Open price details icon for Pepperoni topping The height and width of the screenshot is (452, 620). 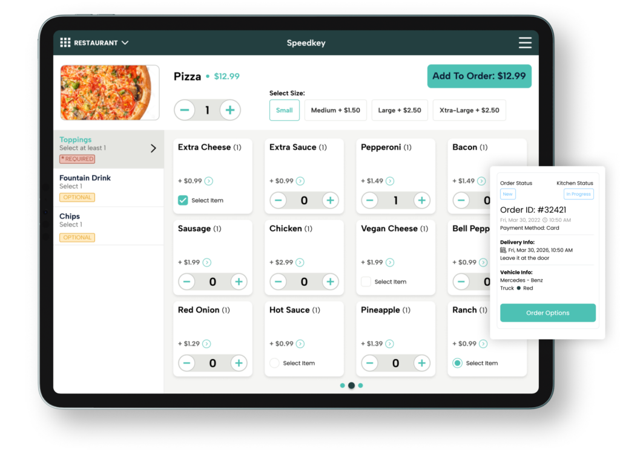(x=391, y=179)
